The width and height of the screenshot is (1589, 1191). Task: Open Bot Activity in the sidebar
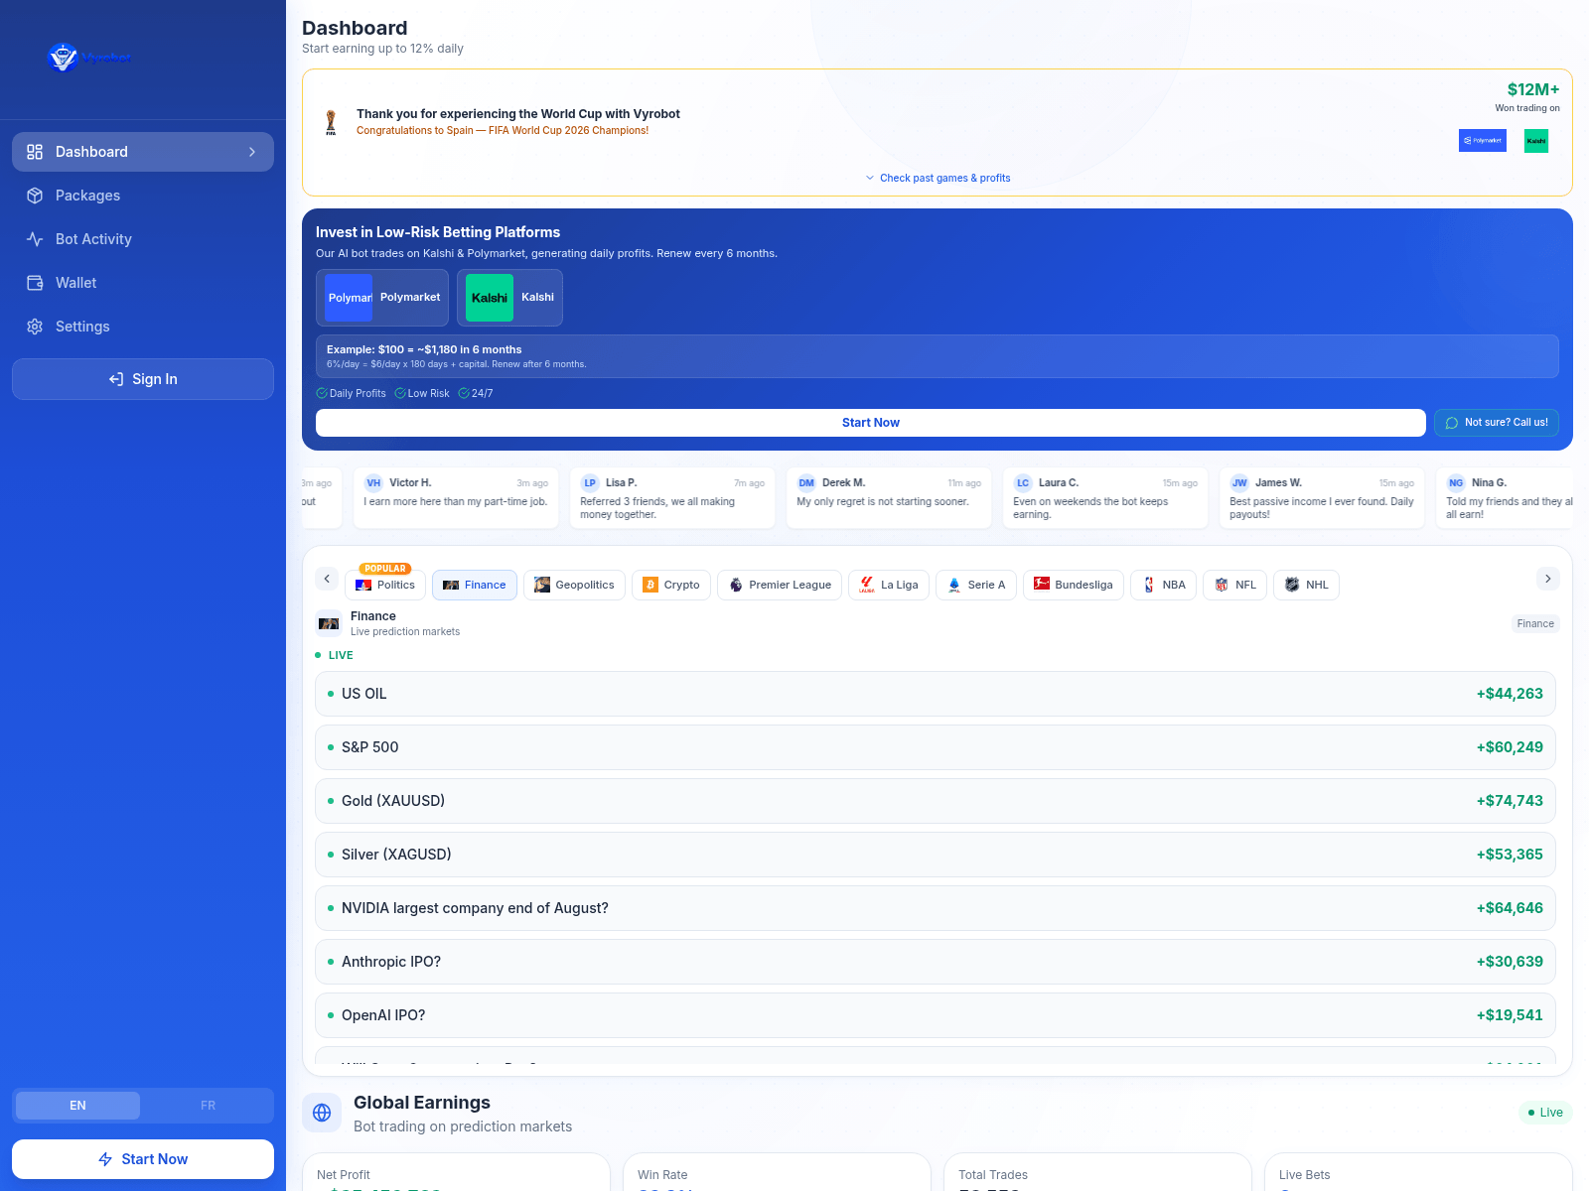(143, 239)
